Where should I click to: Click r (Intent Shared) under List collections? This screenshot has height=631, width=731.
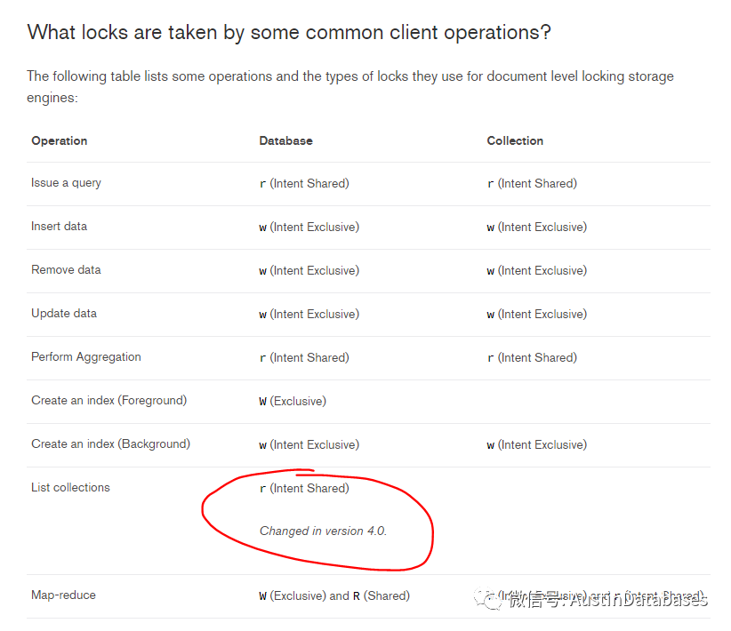coord(304,488)
